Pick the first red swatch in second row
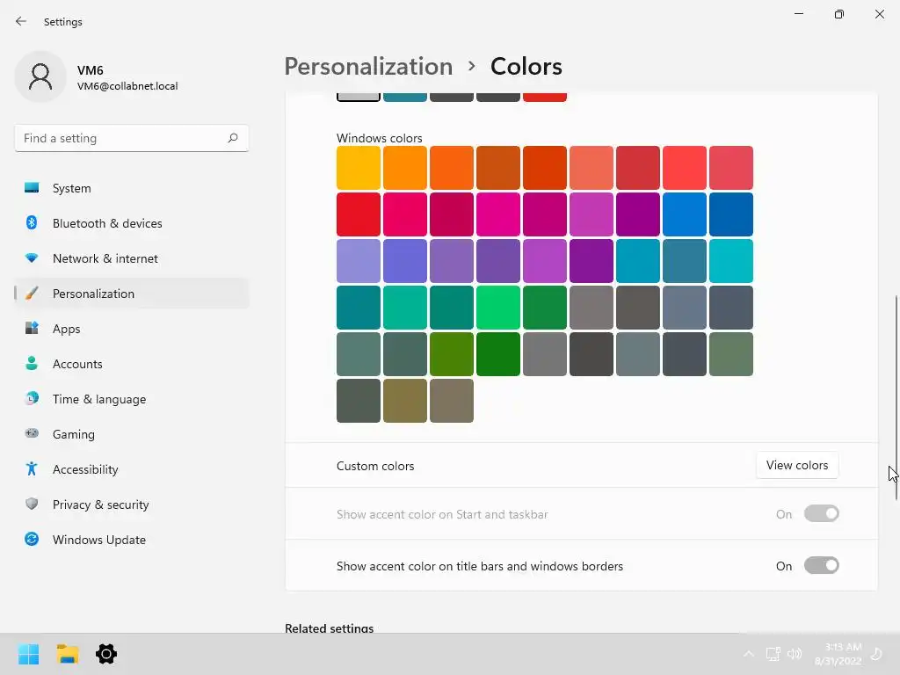 point(359,214)
